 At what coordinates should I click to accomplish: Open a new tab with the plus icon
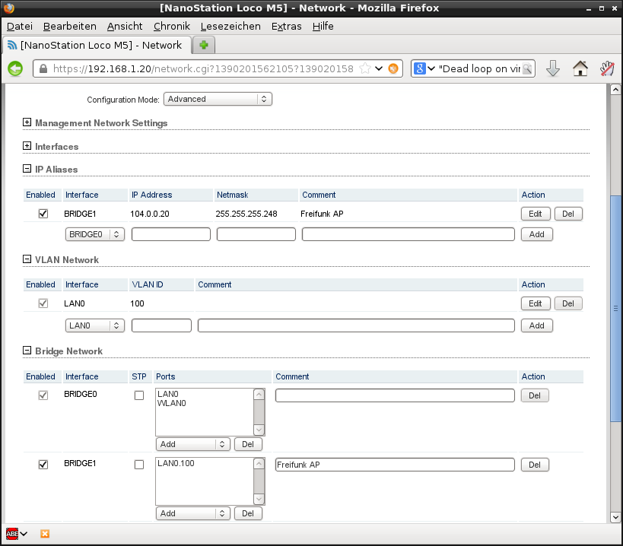[204, 45]
